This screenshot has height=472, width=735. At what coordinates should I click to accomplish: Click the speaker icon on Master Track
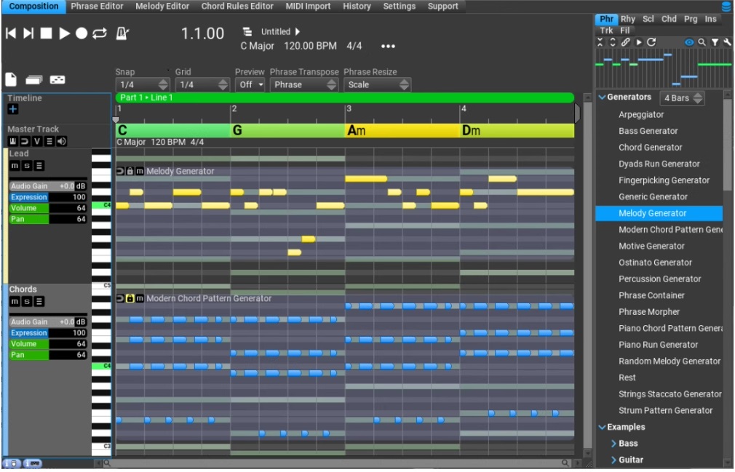click(61, 141)
